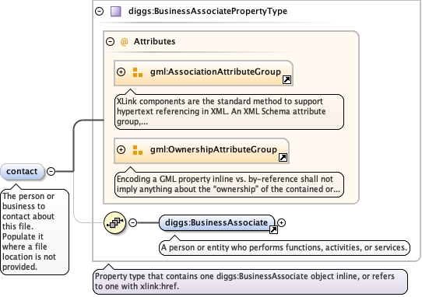The image size is (422, 297).
Task: Click the gml:AssociationAttributeGroup orange group icon
Action: 138,72
